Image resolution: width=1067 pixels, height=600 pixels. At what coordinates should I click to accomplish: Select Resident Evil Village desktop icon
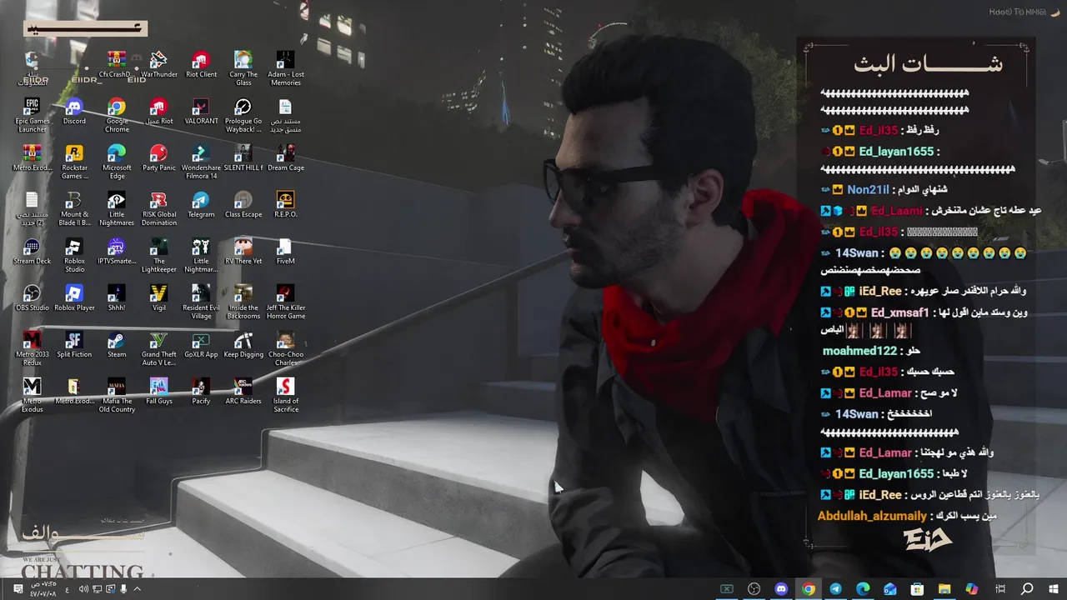click(201, 302)
